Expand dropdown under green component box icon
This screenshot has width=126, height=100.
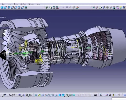coord(49,9)
